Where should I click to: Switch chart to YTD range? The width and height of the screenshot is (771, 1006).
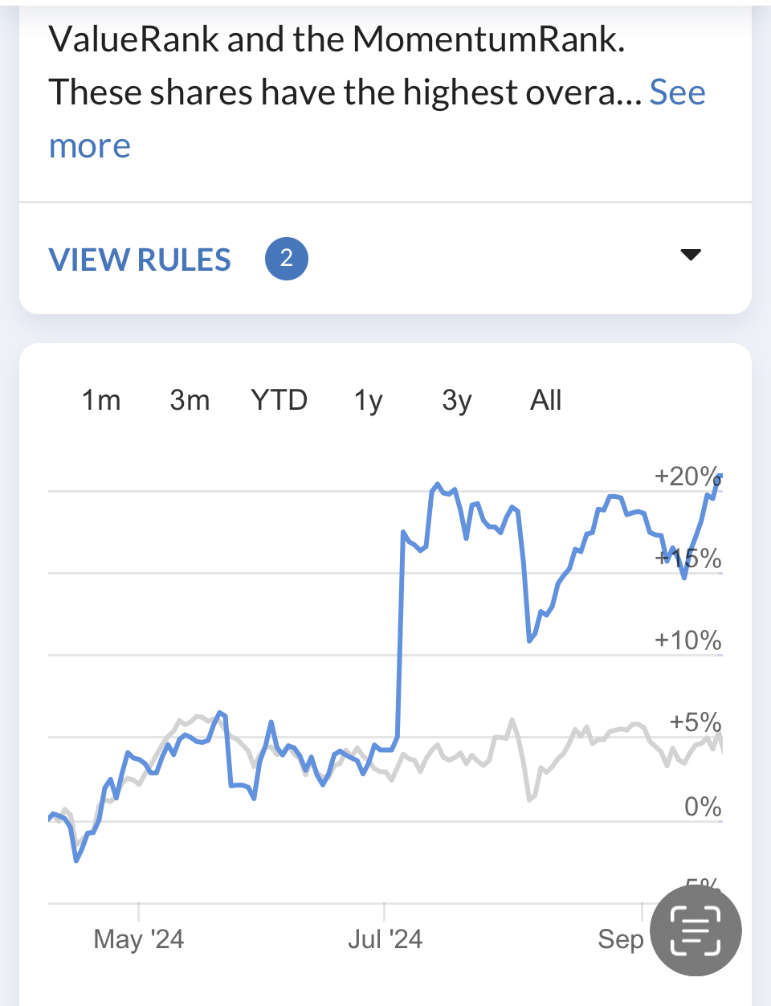pyautogui.click(x=279, y=399)
